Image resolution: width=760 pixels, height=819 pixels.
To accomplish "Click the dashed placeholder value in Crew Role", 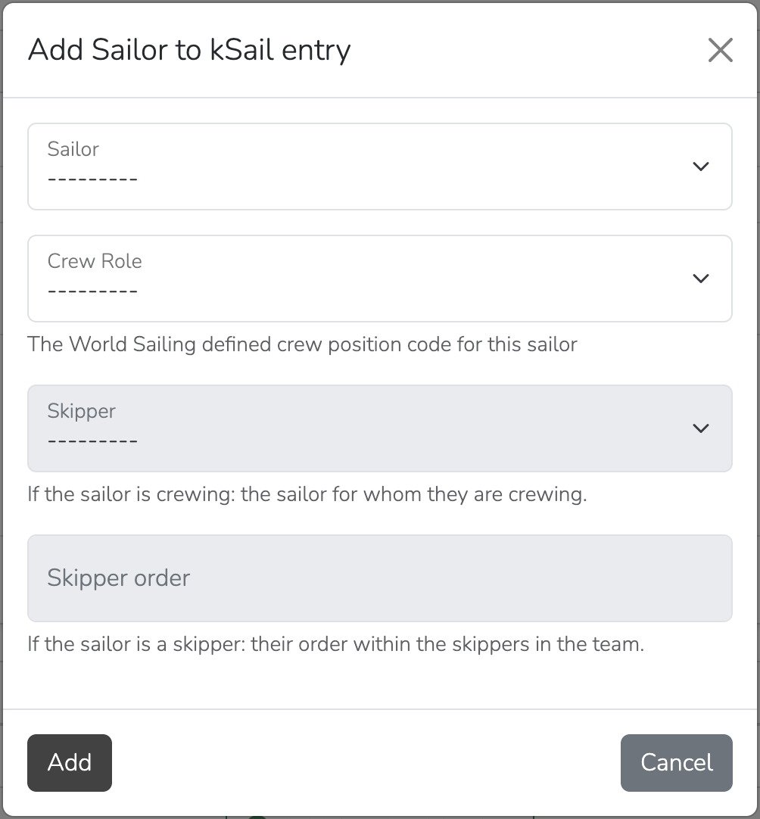I will 92,292.
